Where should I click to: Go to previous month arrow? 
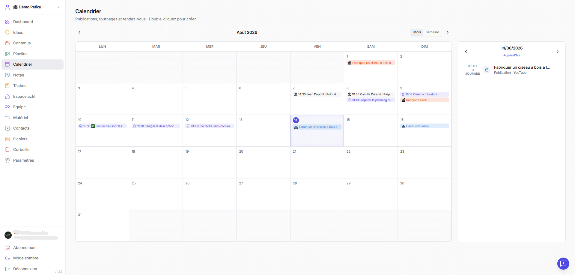79,32
